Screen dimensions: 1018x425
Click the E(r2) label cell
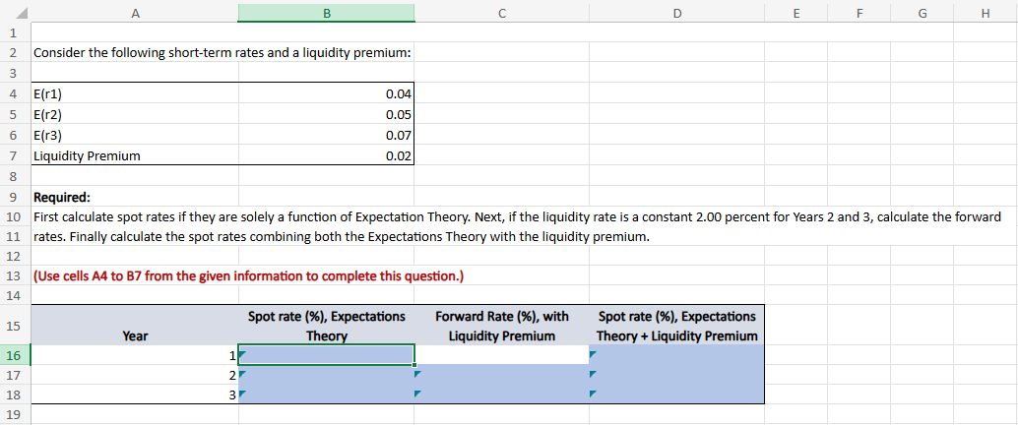[x=135, y=115]
